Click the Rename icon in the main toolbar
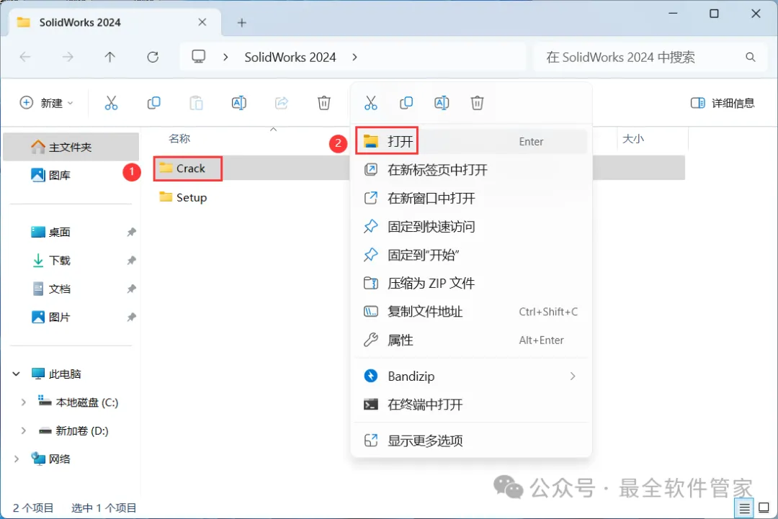Screen dimensions: 778x519 [238, 103]
